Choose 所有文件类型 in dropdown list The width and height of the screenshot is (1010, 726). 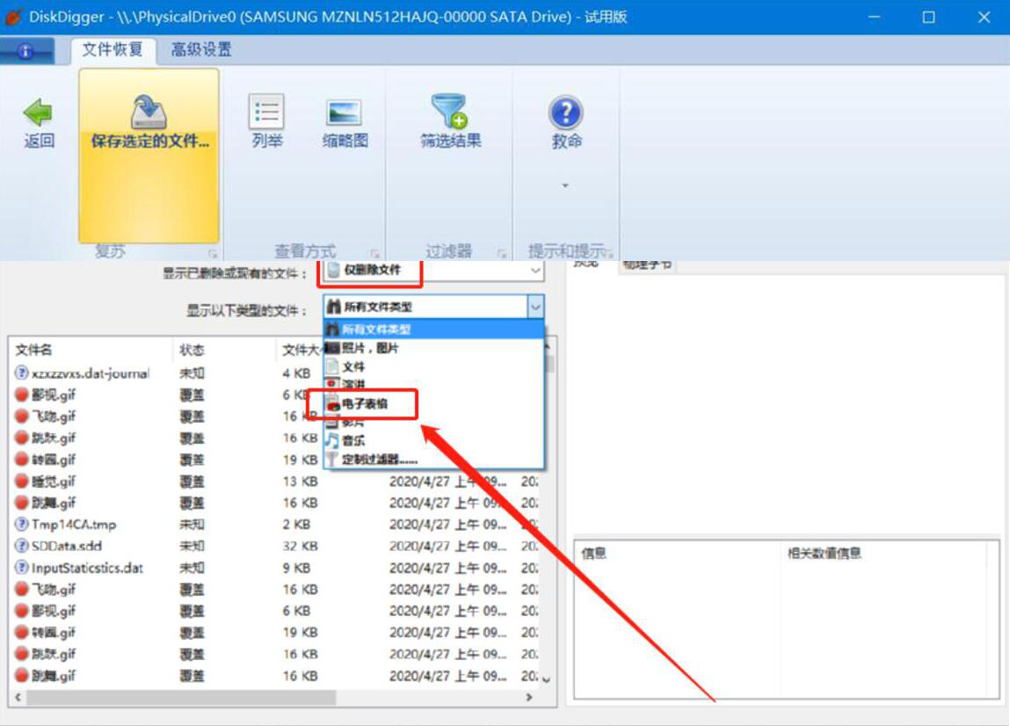[x=433, y=330]
